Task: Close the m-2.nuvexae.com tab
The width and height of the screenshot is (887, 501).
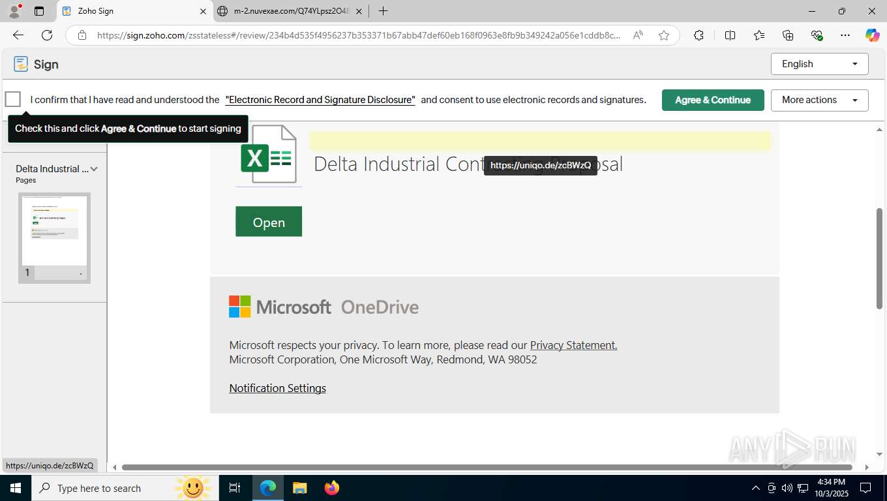Action: point(359,11)
